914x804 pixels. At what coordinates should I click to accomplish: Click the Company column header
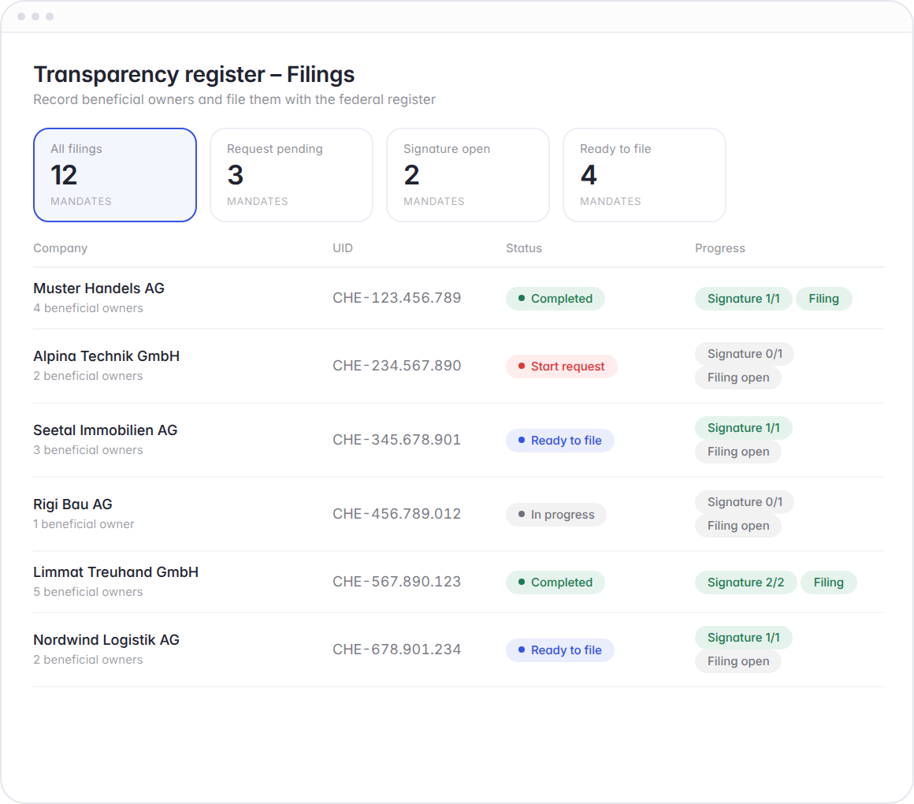60,248
